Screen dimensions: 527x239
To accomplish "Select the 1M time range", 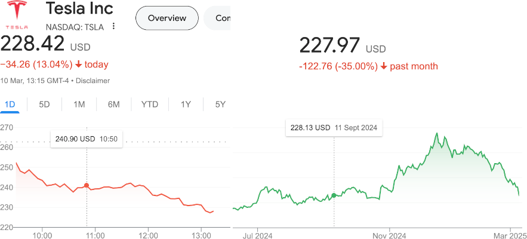I will click(79, 105).
